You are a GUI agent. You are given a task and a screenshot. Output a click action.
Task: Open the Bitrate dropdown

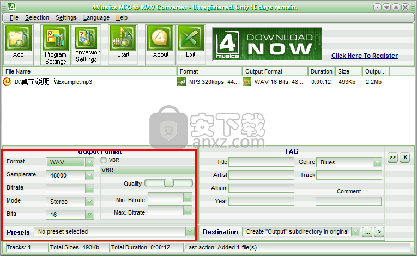[x=89, y=188]
